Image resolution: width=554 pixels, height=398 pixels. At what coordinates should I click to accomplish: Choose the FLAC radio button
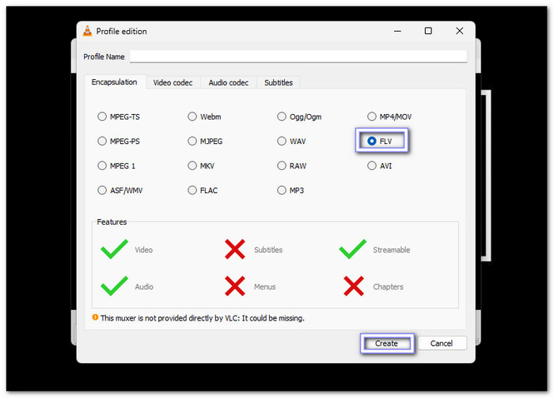click(203, 191)
